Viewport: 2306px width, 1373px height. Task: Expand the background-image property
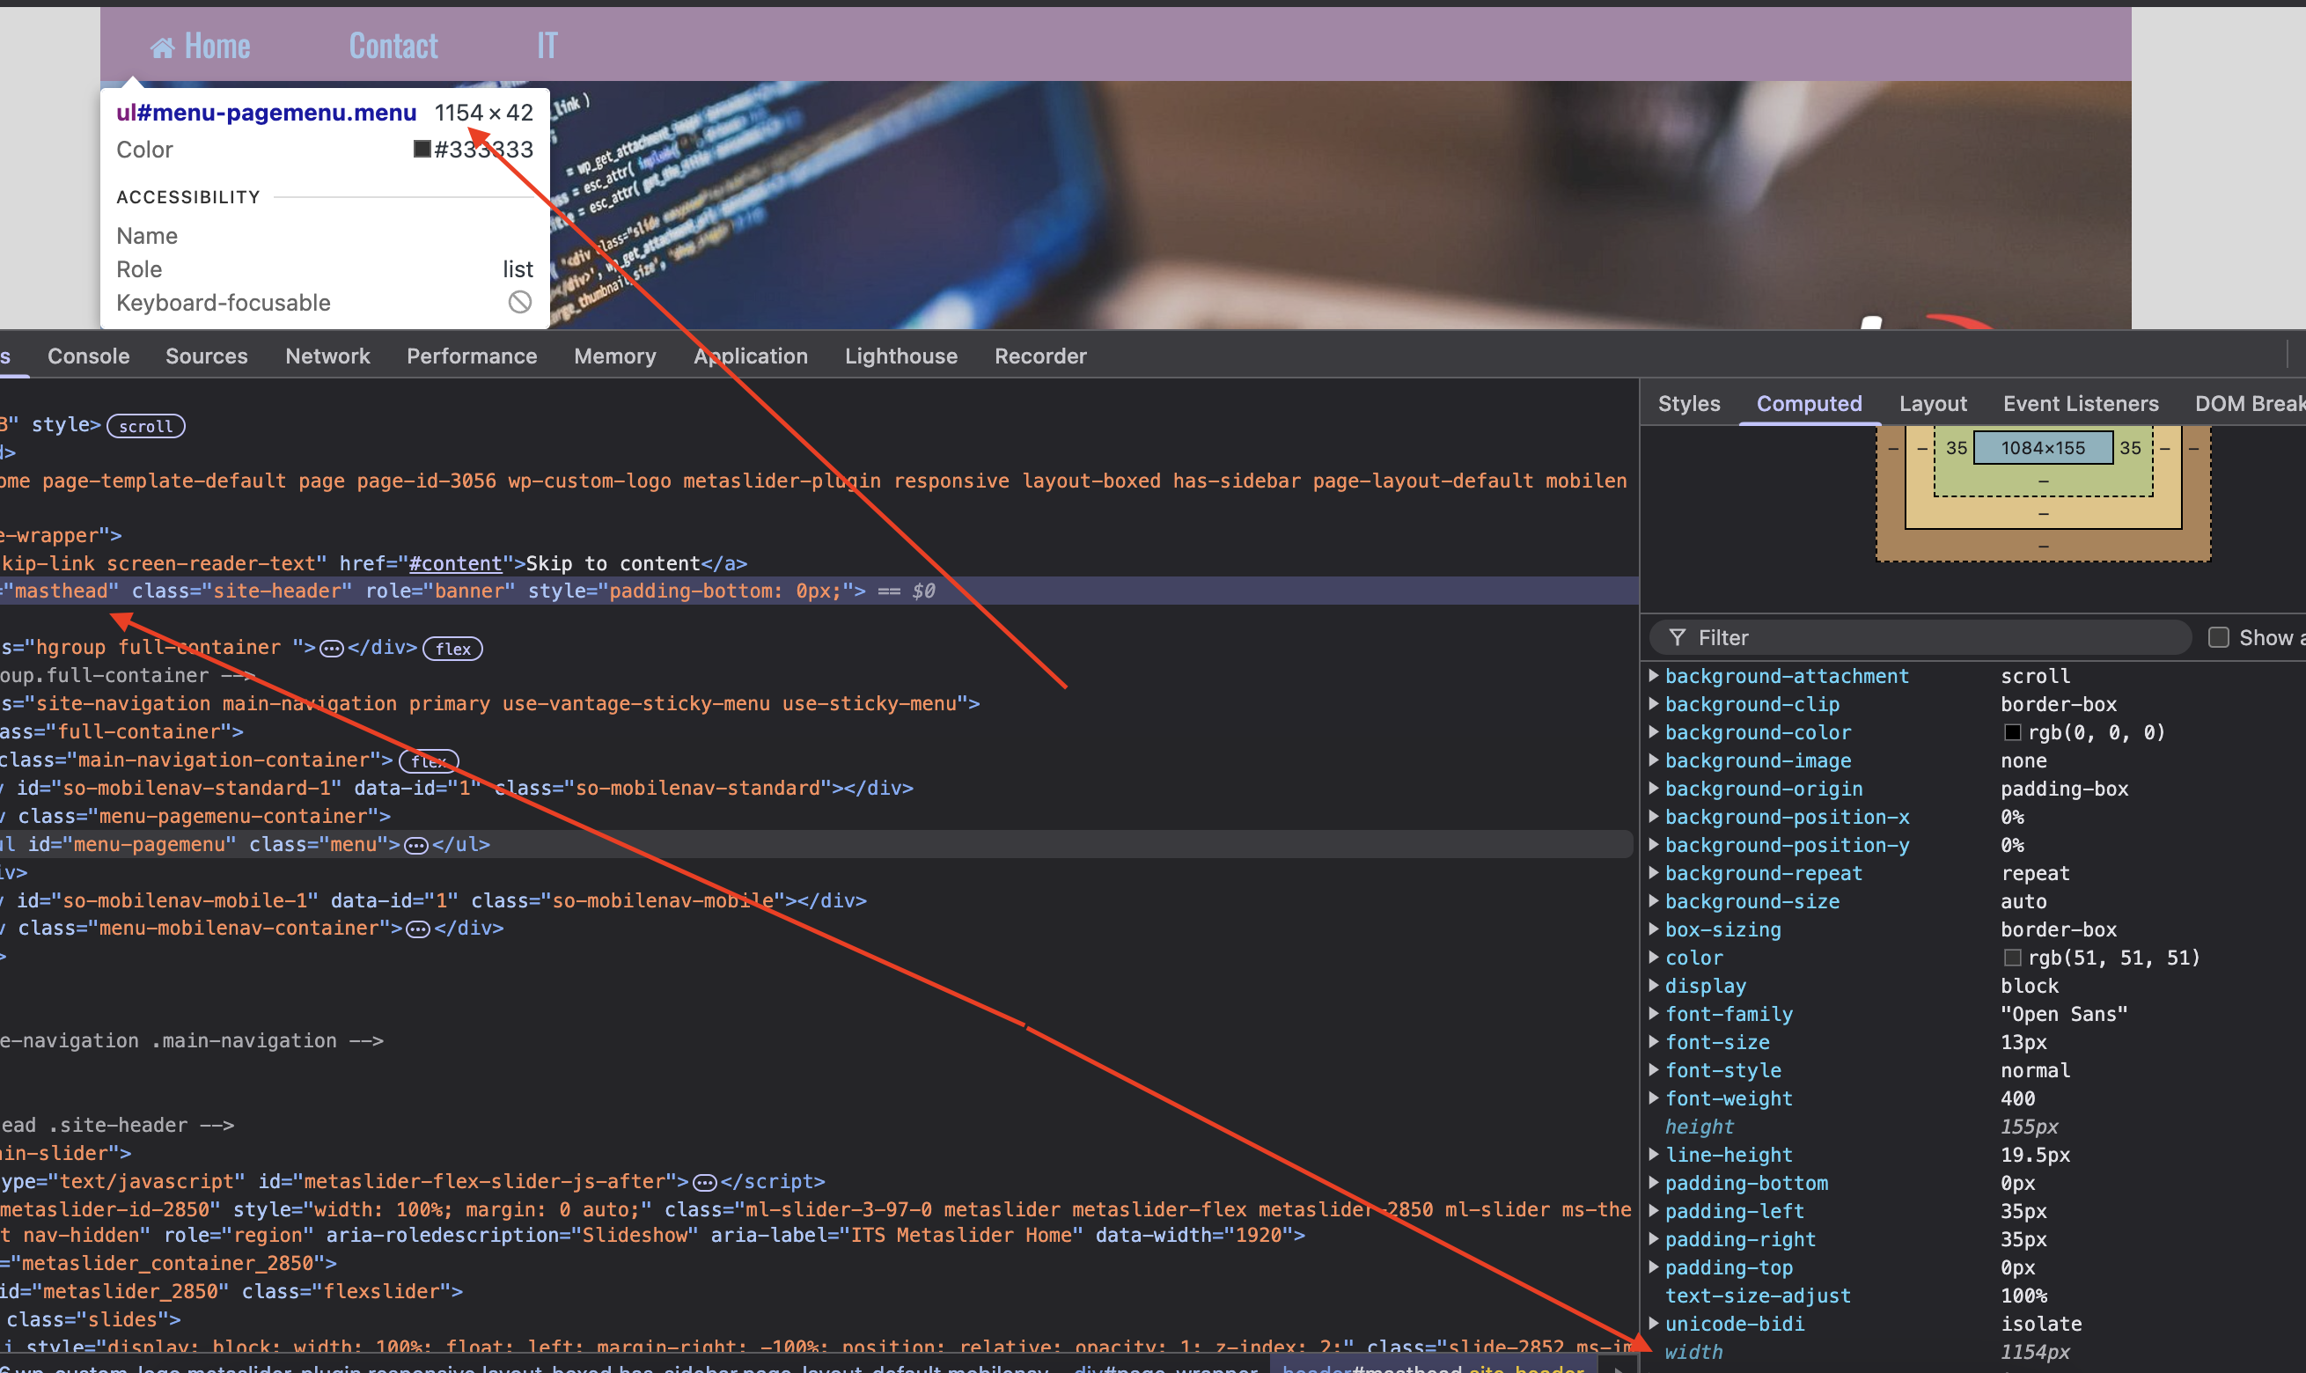point(1653,760)
